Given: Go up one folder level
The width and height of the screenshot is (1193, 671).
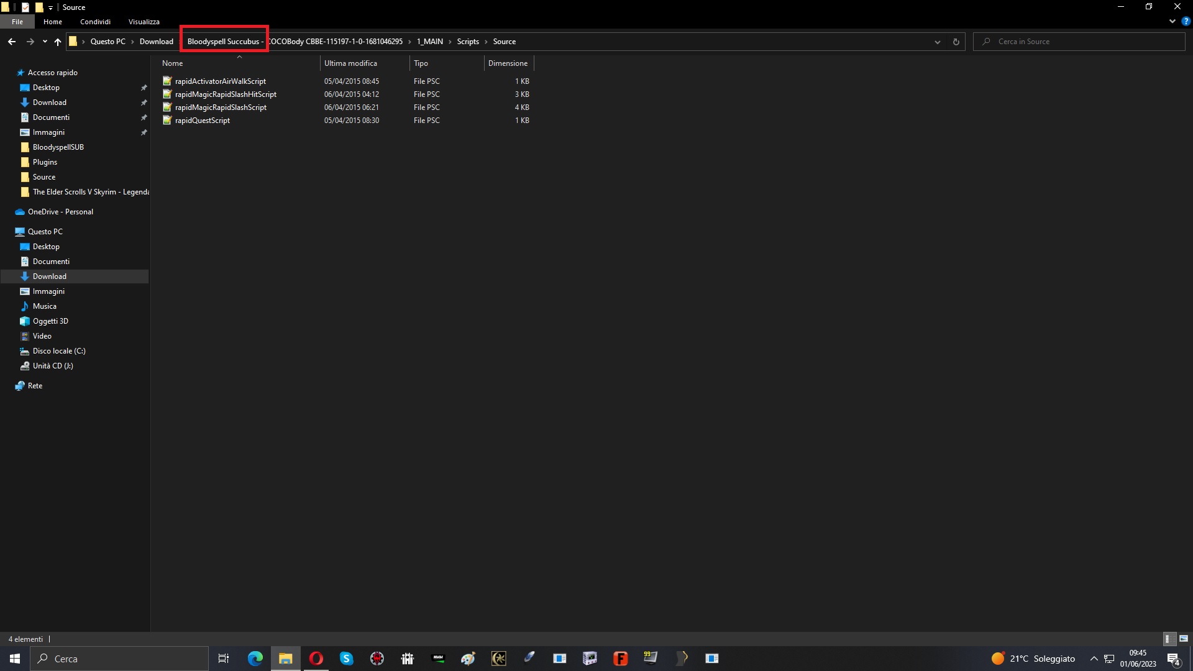Looking at the screenshot, I should (x=58, y=42).
